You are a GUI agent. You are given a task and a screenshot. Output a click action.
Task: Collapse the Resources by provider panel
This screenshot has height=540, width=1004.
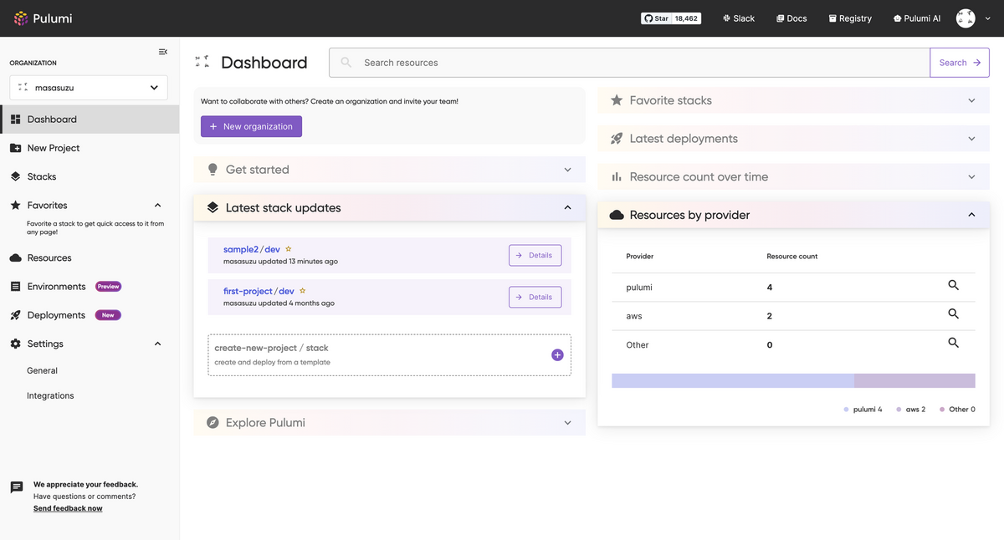(x=971, y=215)
